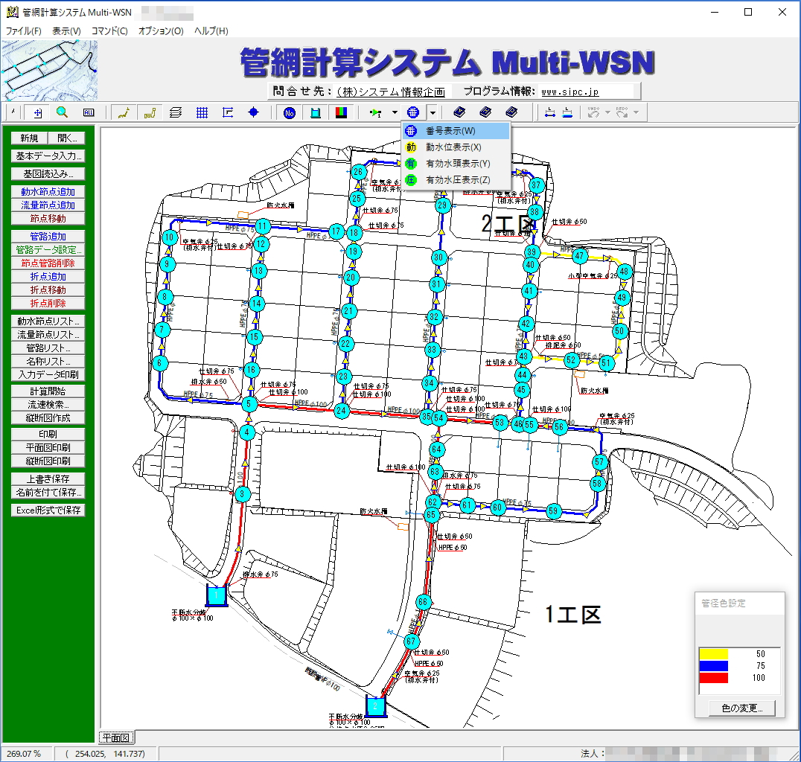
Task: Select the first yellow polyline drawing icon
Action: (x=124, y=113)
